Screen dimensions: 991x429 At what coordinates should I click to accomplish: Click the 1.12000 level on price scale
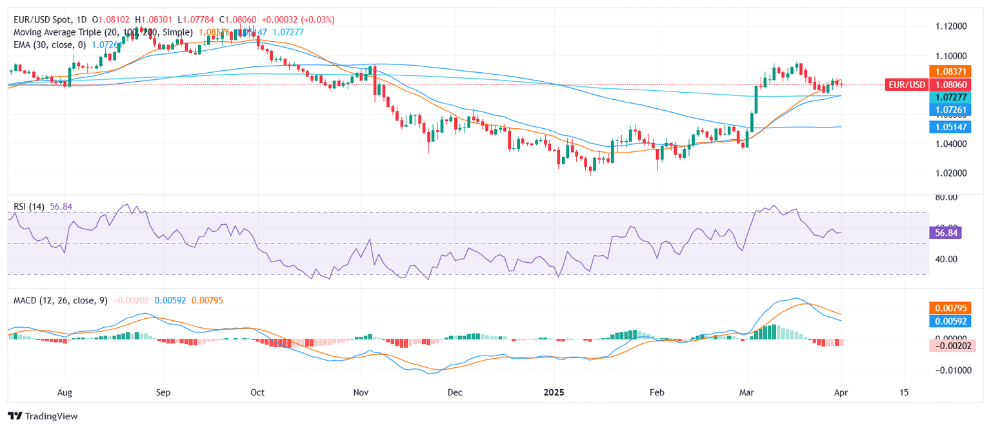[951, 26]
